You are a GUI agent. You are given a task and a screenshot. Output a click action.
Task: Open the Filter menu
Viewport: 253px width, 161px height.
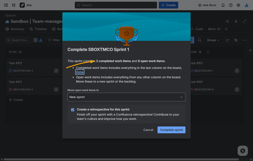tap(54, 40)
